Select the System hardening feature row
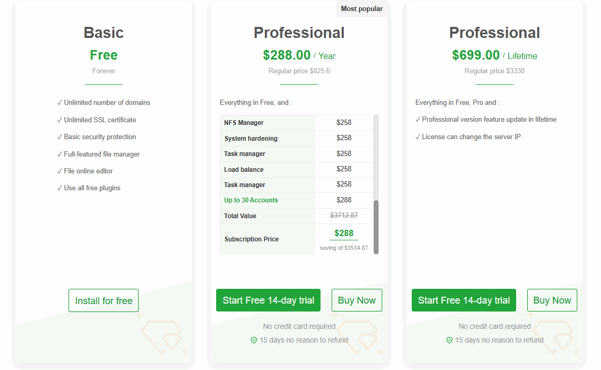Screen dimensions: 601x370 [x=297, y=138]
